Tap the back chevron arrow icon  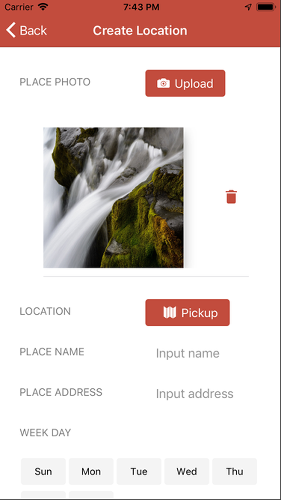tap(11, 30)
